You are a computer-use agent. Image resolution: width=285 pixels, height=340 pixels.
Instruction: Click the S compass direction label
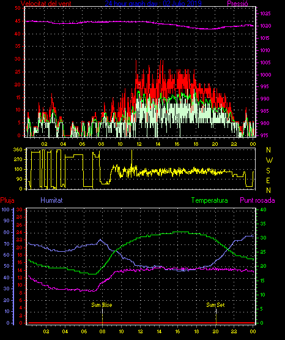point(268,171)
